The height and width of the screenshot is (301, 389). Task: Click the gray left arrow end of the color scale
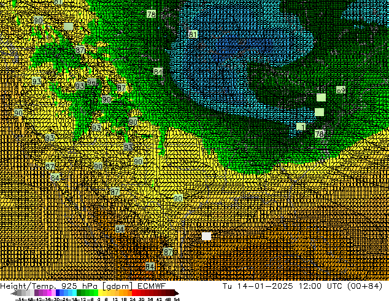point(13,293)
